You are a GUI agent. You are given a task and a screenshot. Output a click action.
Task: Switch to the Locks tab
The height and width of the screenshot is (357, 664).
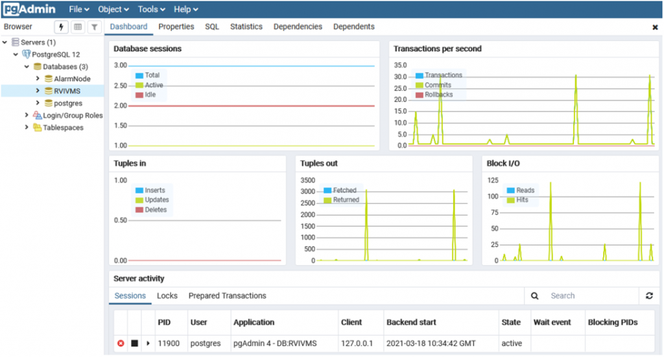pos(167,295)
